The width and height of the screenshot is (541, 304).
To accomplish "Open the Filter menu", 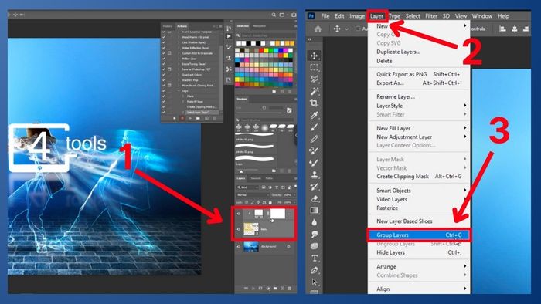I will 431,16.
